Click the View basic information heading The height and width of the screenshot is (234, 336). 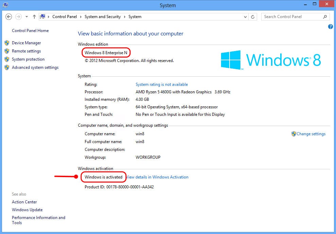[131, 33]
